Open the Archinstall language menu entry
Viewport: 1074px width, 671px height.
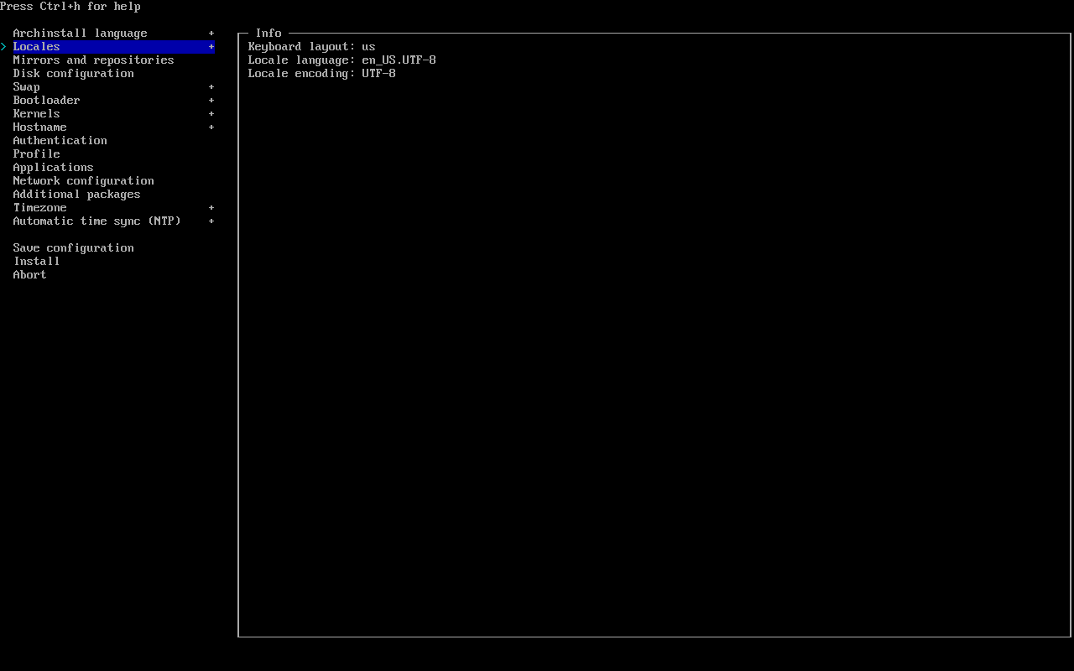(80, 34)
